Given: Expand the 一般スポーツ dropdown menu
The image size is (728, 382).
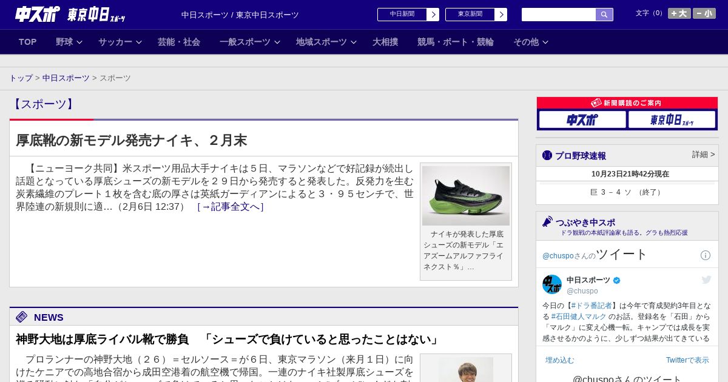Looking at the screenshot, I should coord(250,42).
